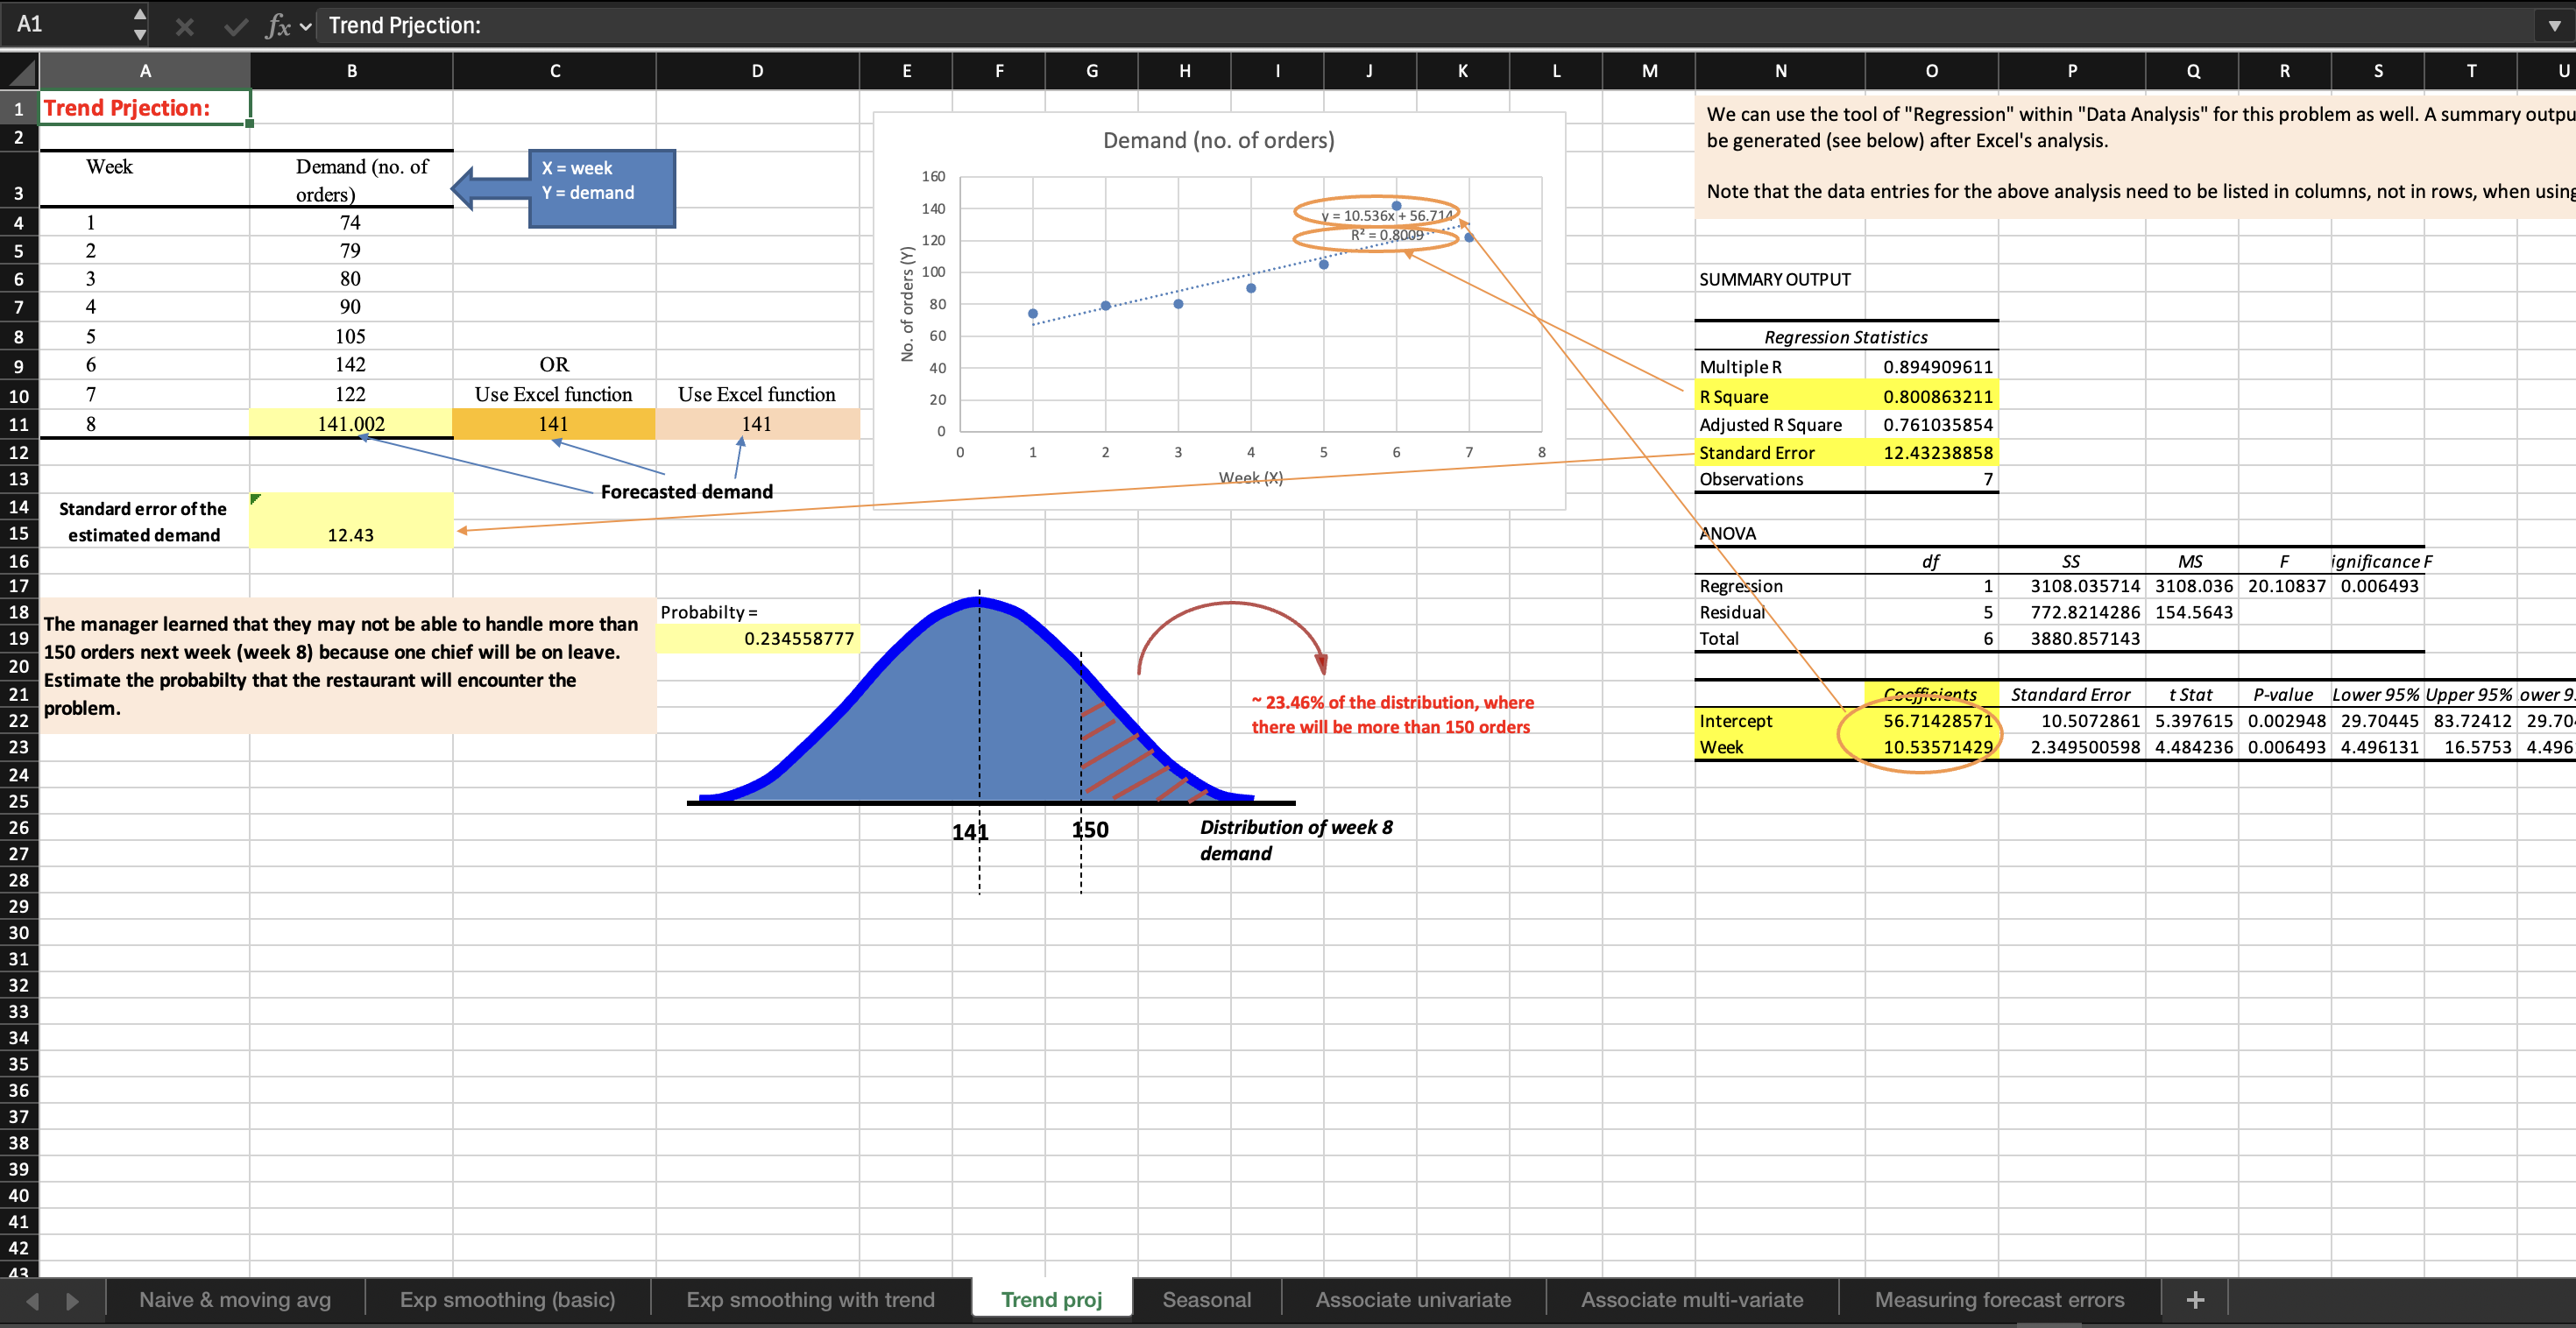Open the Naive & moving avg tab
The width and height of the screenshot is (2576, 1328).
(x=235, y=1299)
